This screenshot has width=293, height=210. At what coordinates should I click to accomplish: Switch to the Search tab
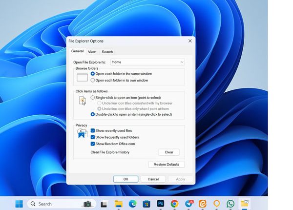(x=107, y=52)
